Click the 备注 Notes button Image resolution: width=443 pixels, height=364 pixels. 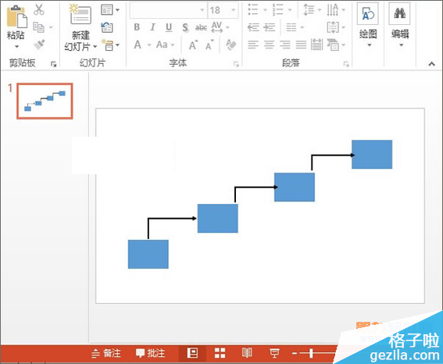(106, 353)
